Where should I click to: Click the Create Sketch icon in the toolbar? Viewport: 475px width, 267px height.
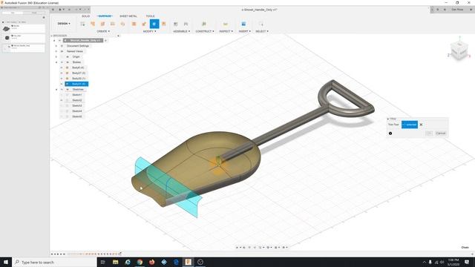point(82,24)
